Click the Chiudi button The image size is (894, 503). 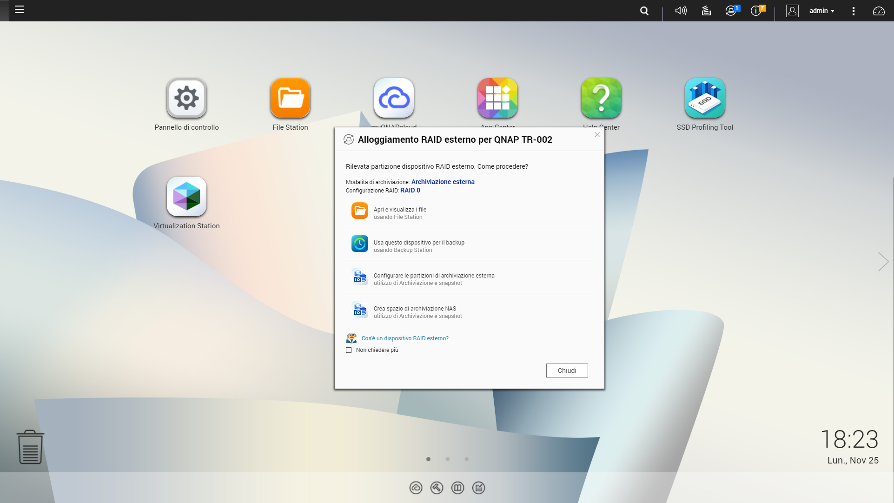[567, 371]
